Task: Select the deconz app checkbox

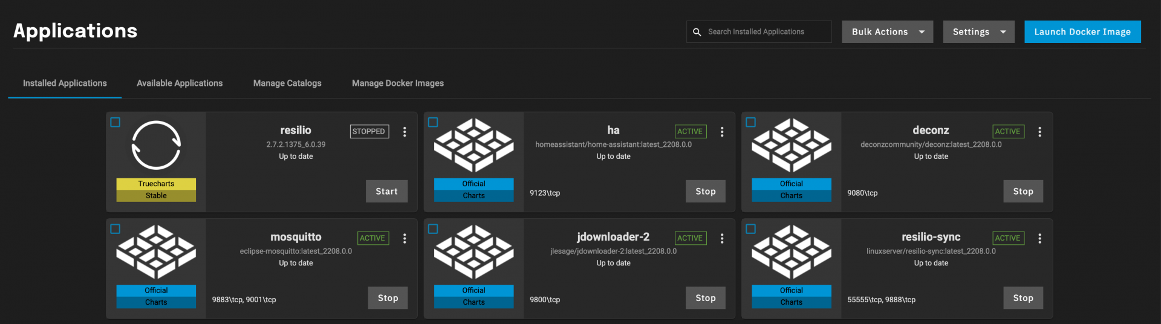Action: click(x=750, y=122)
